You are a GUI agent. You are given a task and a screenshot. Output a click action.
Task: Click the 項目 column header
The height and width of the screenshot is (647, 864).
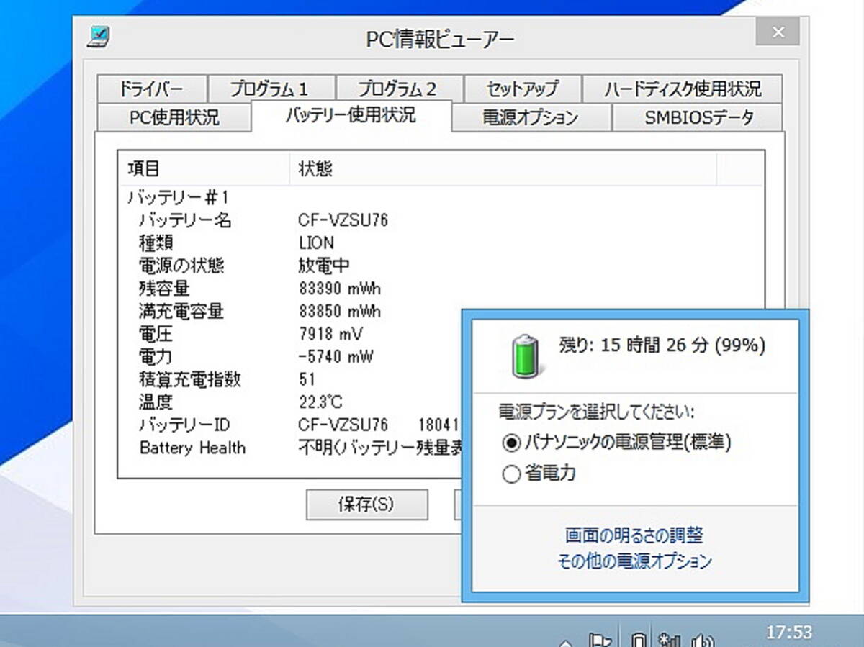(x=204, y=169)
